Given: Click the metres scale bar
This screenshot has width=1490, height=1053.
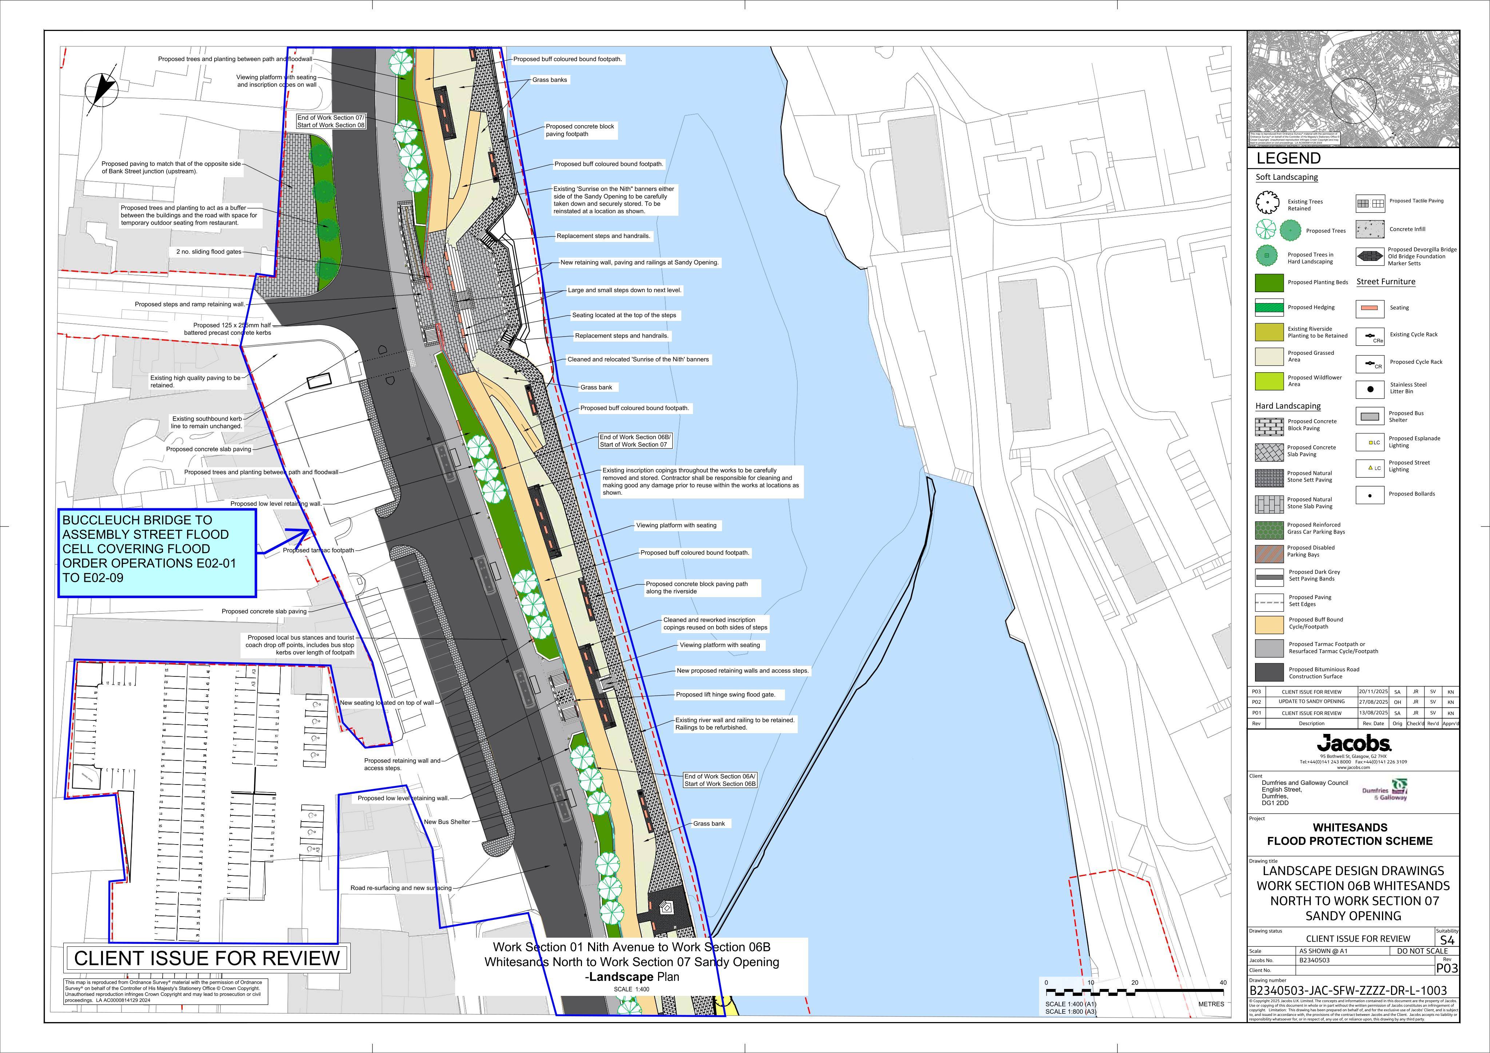Looking at the screenshot, I should (1134, 992).
